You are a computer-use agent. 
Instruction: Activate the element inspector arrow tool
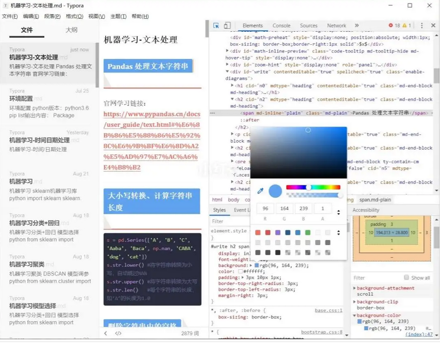pos(216,25)
